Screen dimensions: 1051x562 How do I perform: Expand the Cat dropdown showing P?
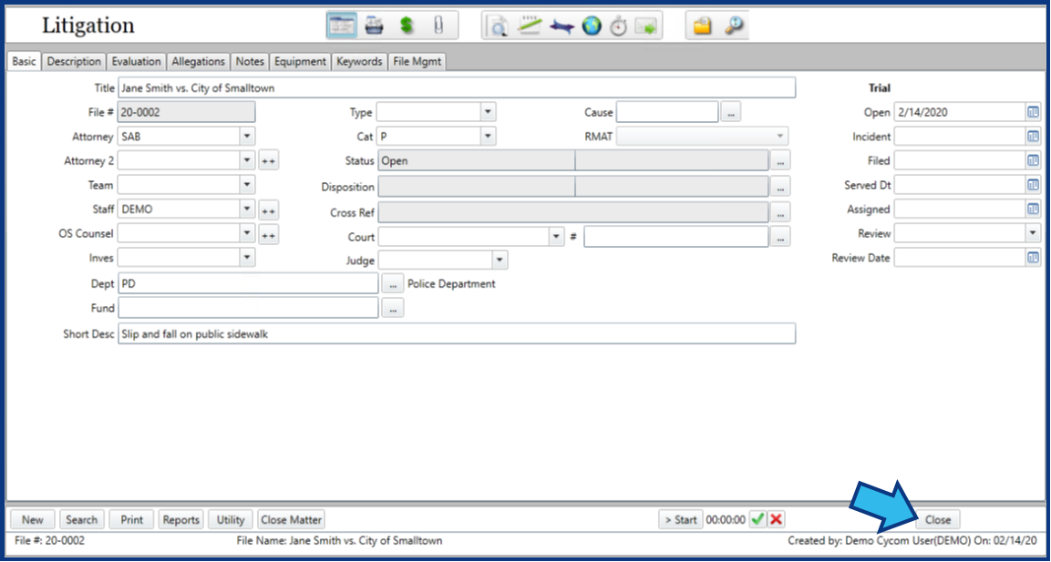488,136
